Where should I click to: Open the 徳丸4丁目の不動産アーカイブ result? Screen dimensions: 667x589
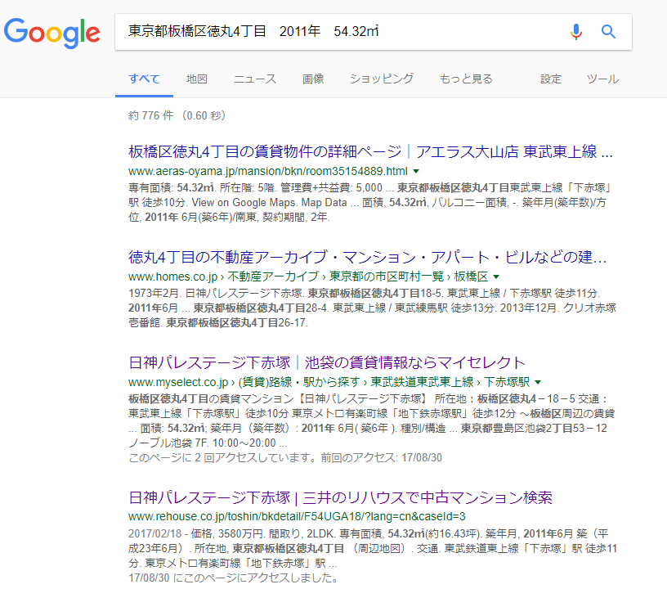click(368, 257)
